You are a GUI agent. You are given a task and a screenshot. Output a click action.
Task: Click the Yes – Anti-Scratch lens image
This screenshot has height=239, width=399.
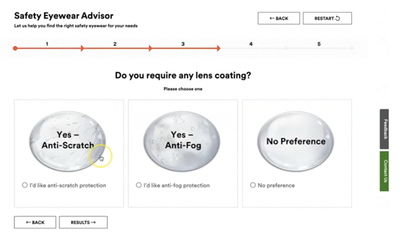click(68, 141)
